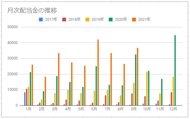Click the 1月 x-axis label
This screenshot has width=190, height=119.
[x=29, y=109]
